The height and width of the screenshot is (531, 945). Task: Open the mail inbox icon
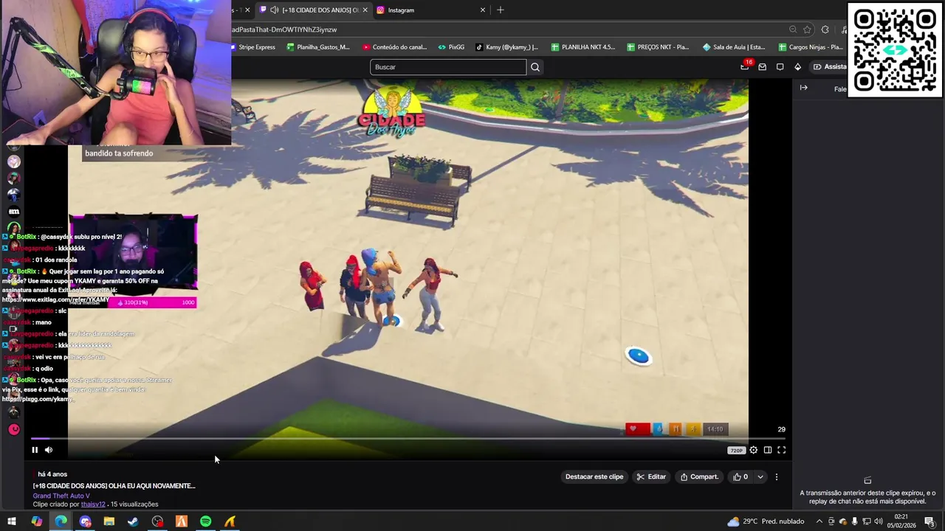pyautogui.click(x=763, y=67)
